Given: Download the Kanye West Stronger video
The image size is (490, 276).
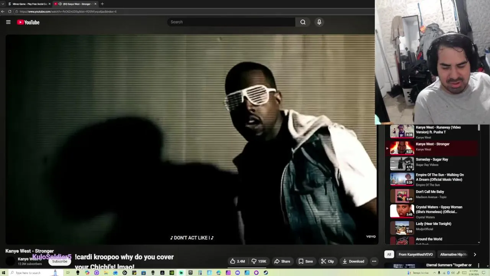Looking at the screenshot, I should [353, 261].
